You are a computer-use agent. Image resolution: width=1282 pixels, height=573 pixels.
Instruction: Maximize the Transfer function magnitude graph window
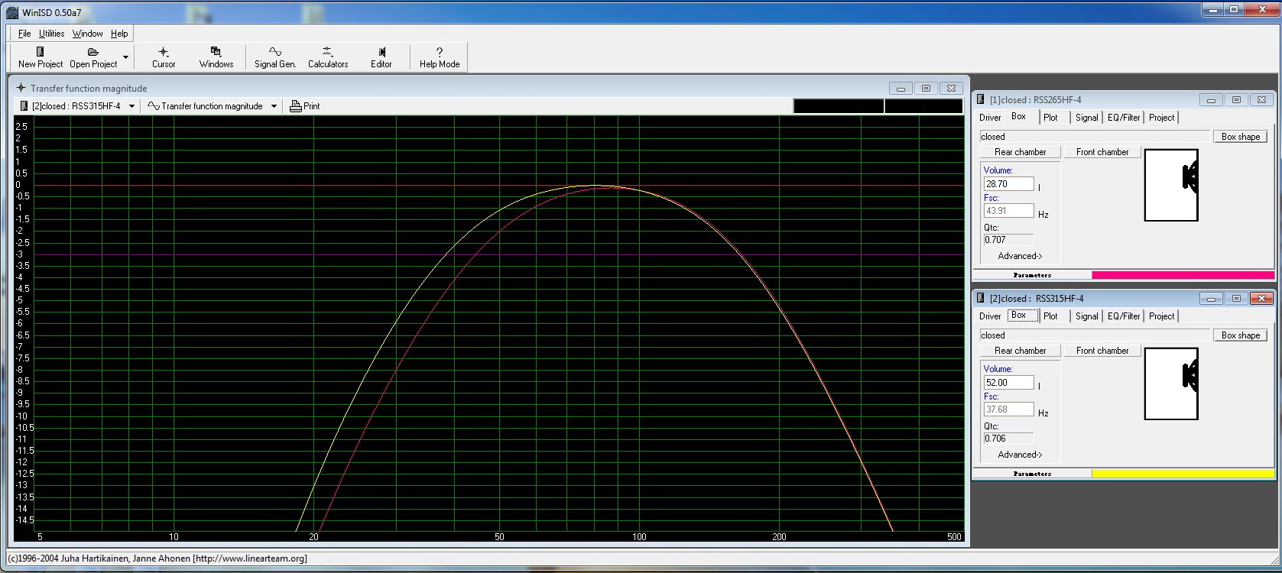click(x=926, y=89)
